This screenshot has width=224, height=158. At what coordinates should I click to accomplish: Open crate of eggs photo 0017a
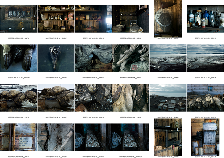pyautogui.click(x=93, y=137)
